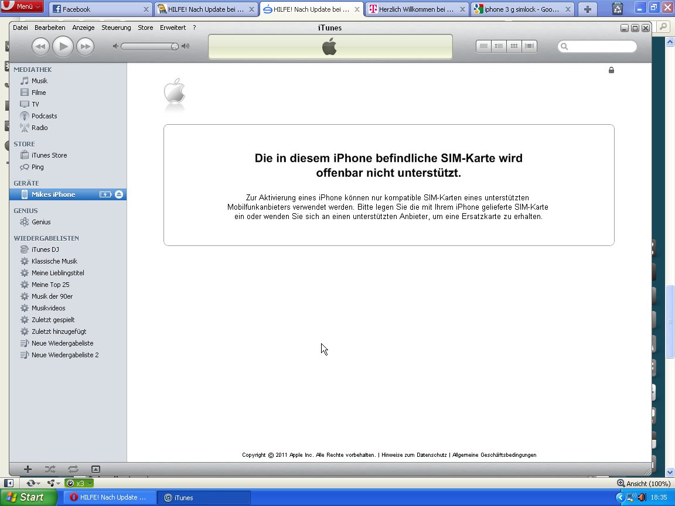Select iTunes Store in the sidebar
675x506 pixels.
[x=49, y=155]
